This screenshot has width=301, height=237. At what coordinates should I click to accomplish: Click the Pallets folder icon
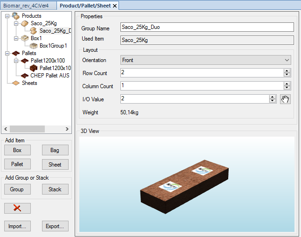[x=16, y=53]
